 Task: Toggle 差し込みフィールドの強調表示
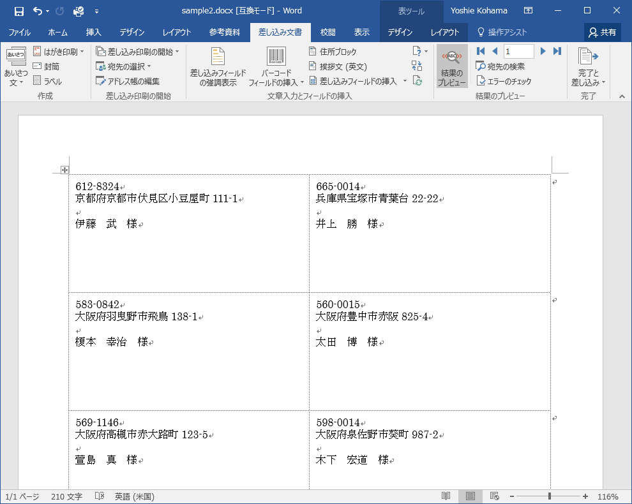tap(218, 67)
